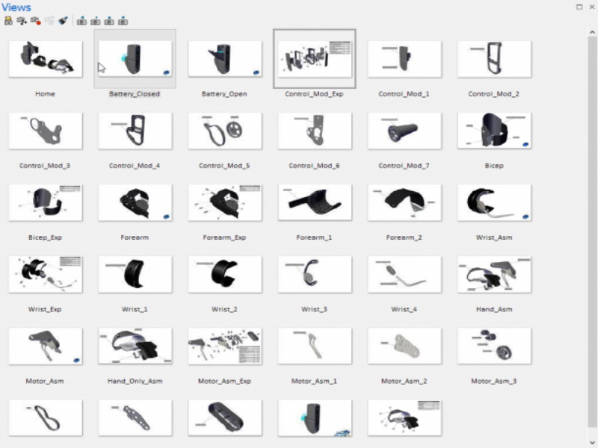Open the Bicep view thumbnail
Viewport: 598px width, 448px height.
(493, 131)
